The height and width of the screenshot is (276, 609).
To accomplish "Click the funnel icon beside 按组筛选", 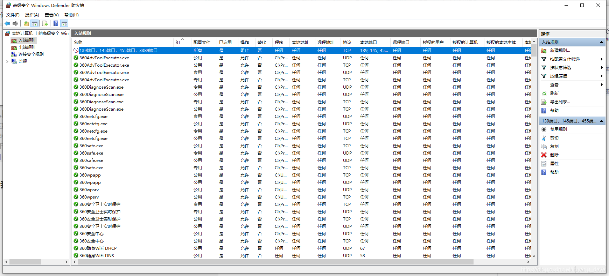I will click(544, 76).
